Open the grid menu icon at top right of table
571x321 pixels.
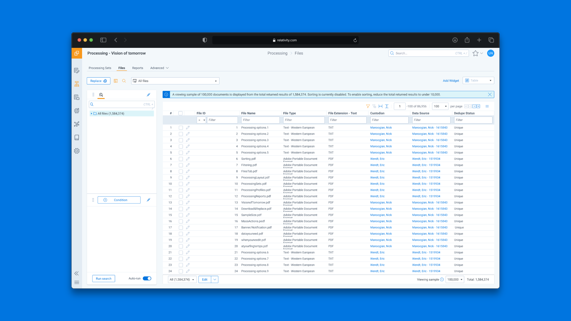click(487, 106)
